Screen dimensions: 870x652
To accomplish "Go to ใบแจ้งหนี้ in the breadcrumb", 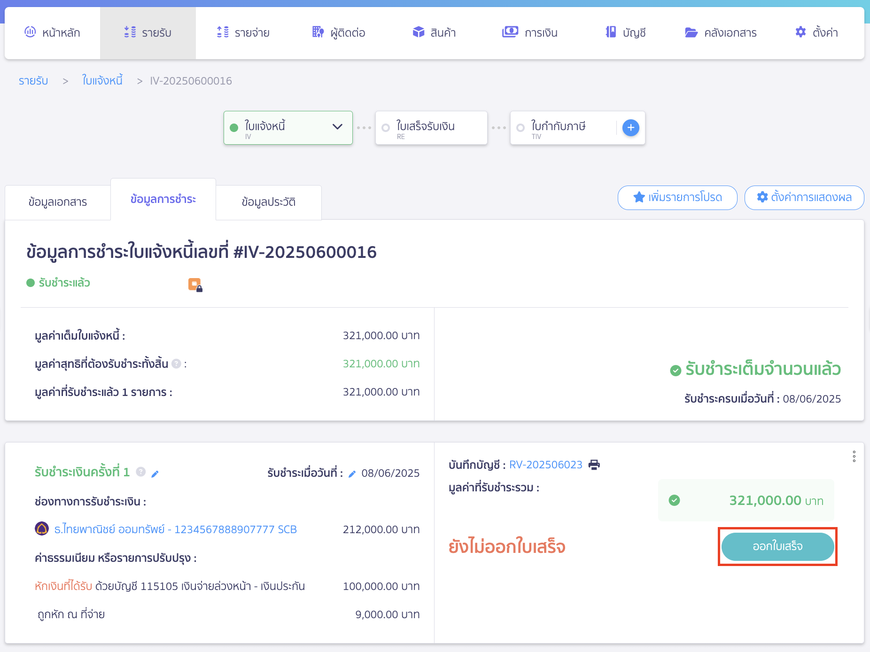I will [102, 81].
